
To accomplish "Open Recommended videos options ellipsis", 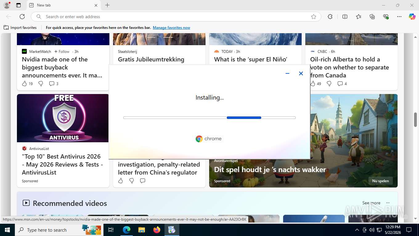I will 388,203.
